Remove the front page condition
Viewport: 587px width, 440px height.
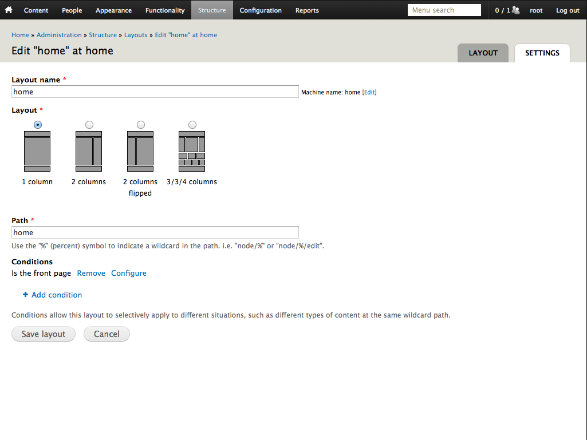91,273
